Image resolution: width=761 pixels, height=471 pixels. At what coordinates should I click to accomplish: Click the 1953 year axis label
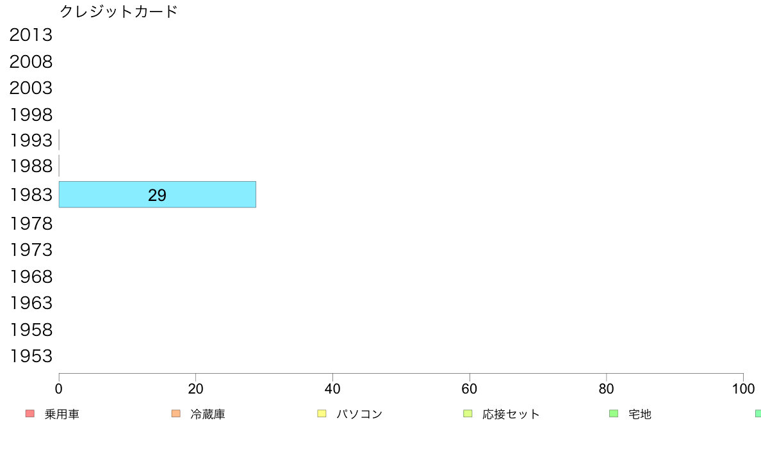click(31, 356)
